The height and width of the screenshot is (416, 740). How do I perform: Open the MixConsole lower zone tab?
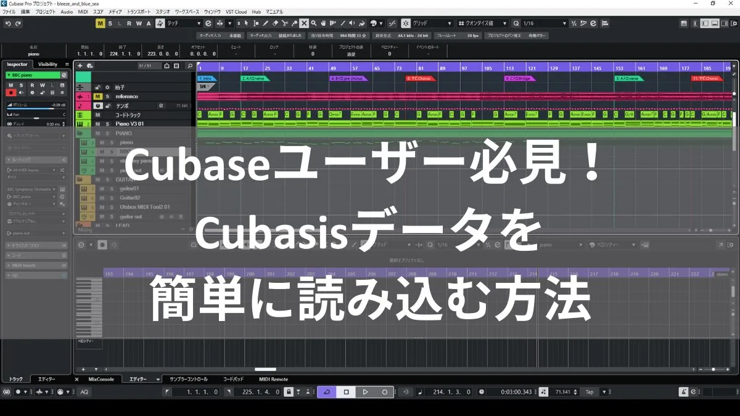101,379
